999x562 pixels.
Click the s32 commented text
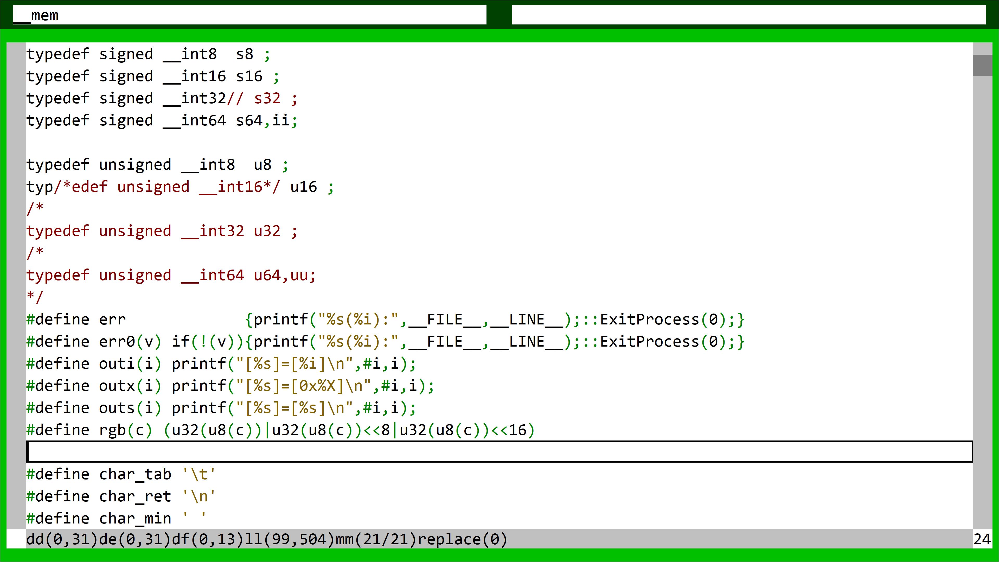[267, 99]
